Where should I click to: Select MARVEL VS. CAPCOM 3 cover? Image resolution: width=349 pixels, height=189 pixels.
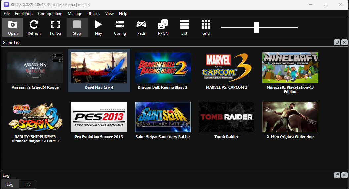[x=226, y=68]
